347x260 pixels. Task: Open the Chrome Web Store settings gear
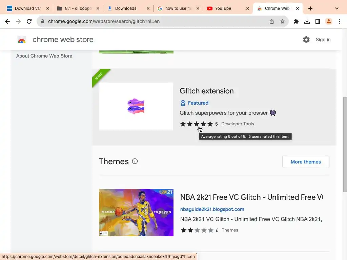click(x=306, y=40)
